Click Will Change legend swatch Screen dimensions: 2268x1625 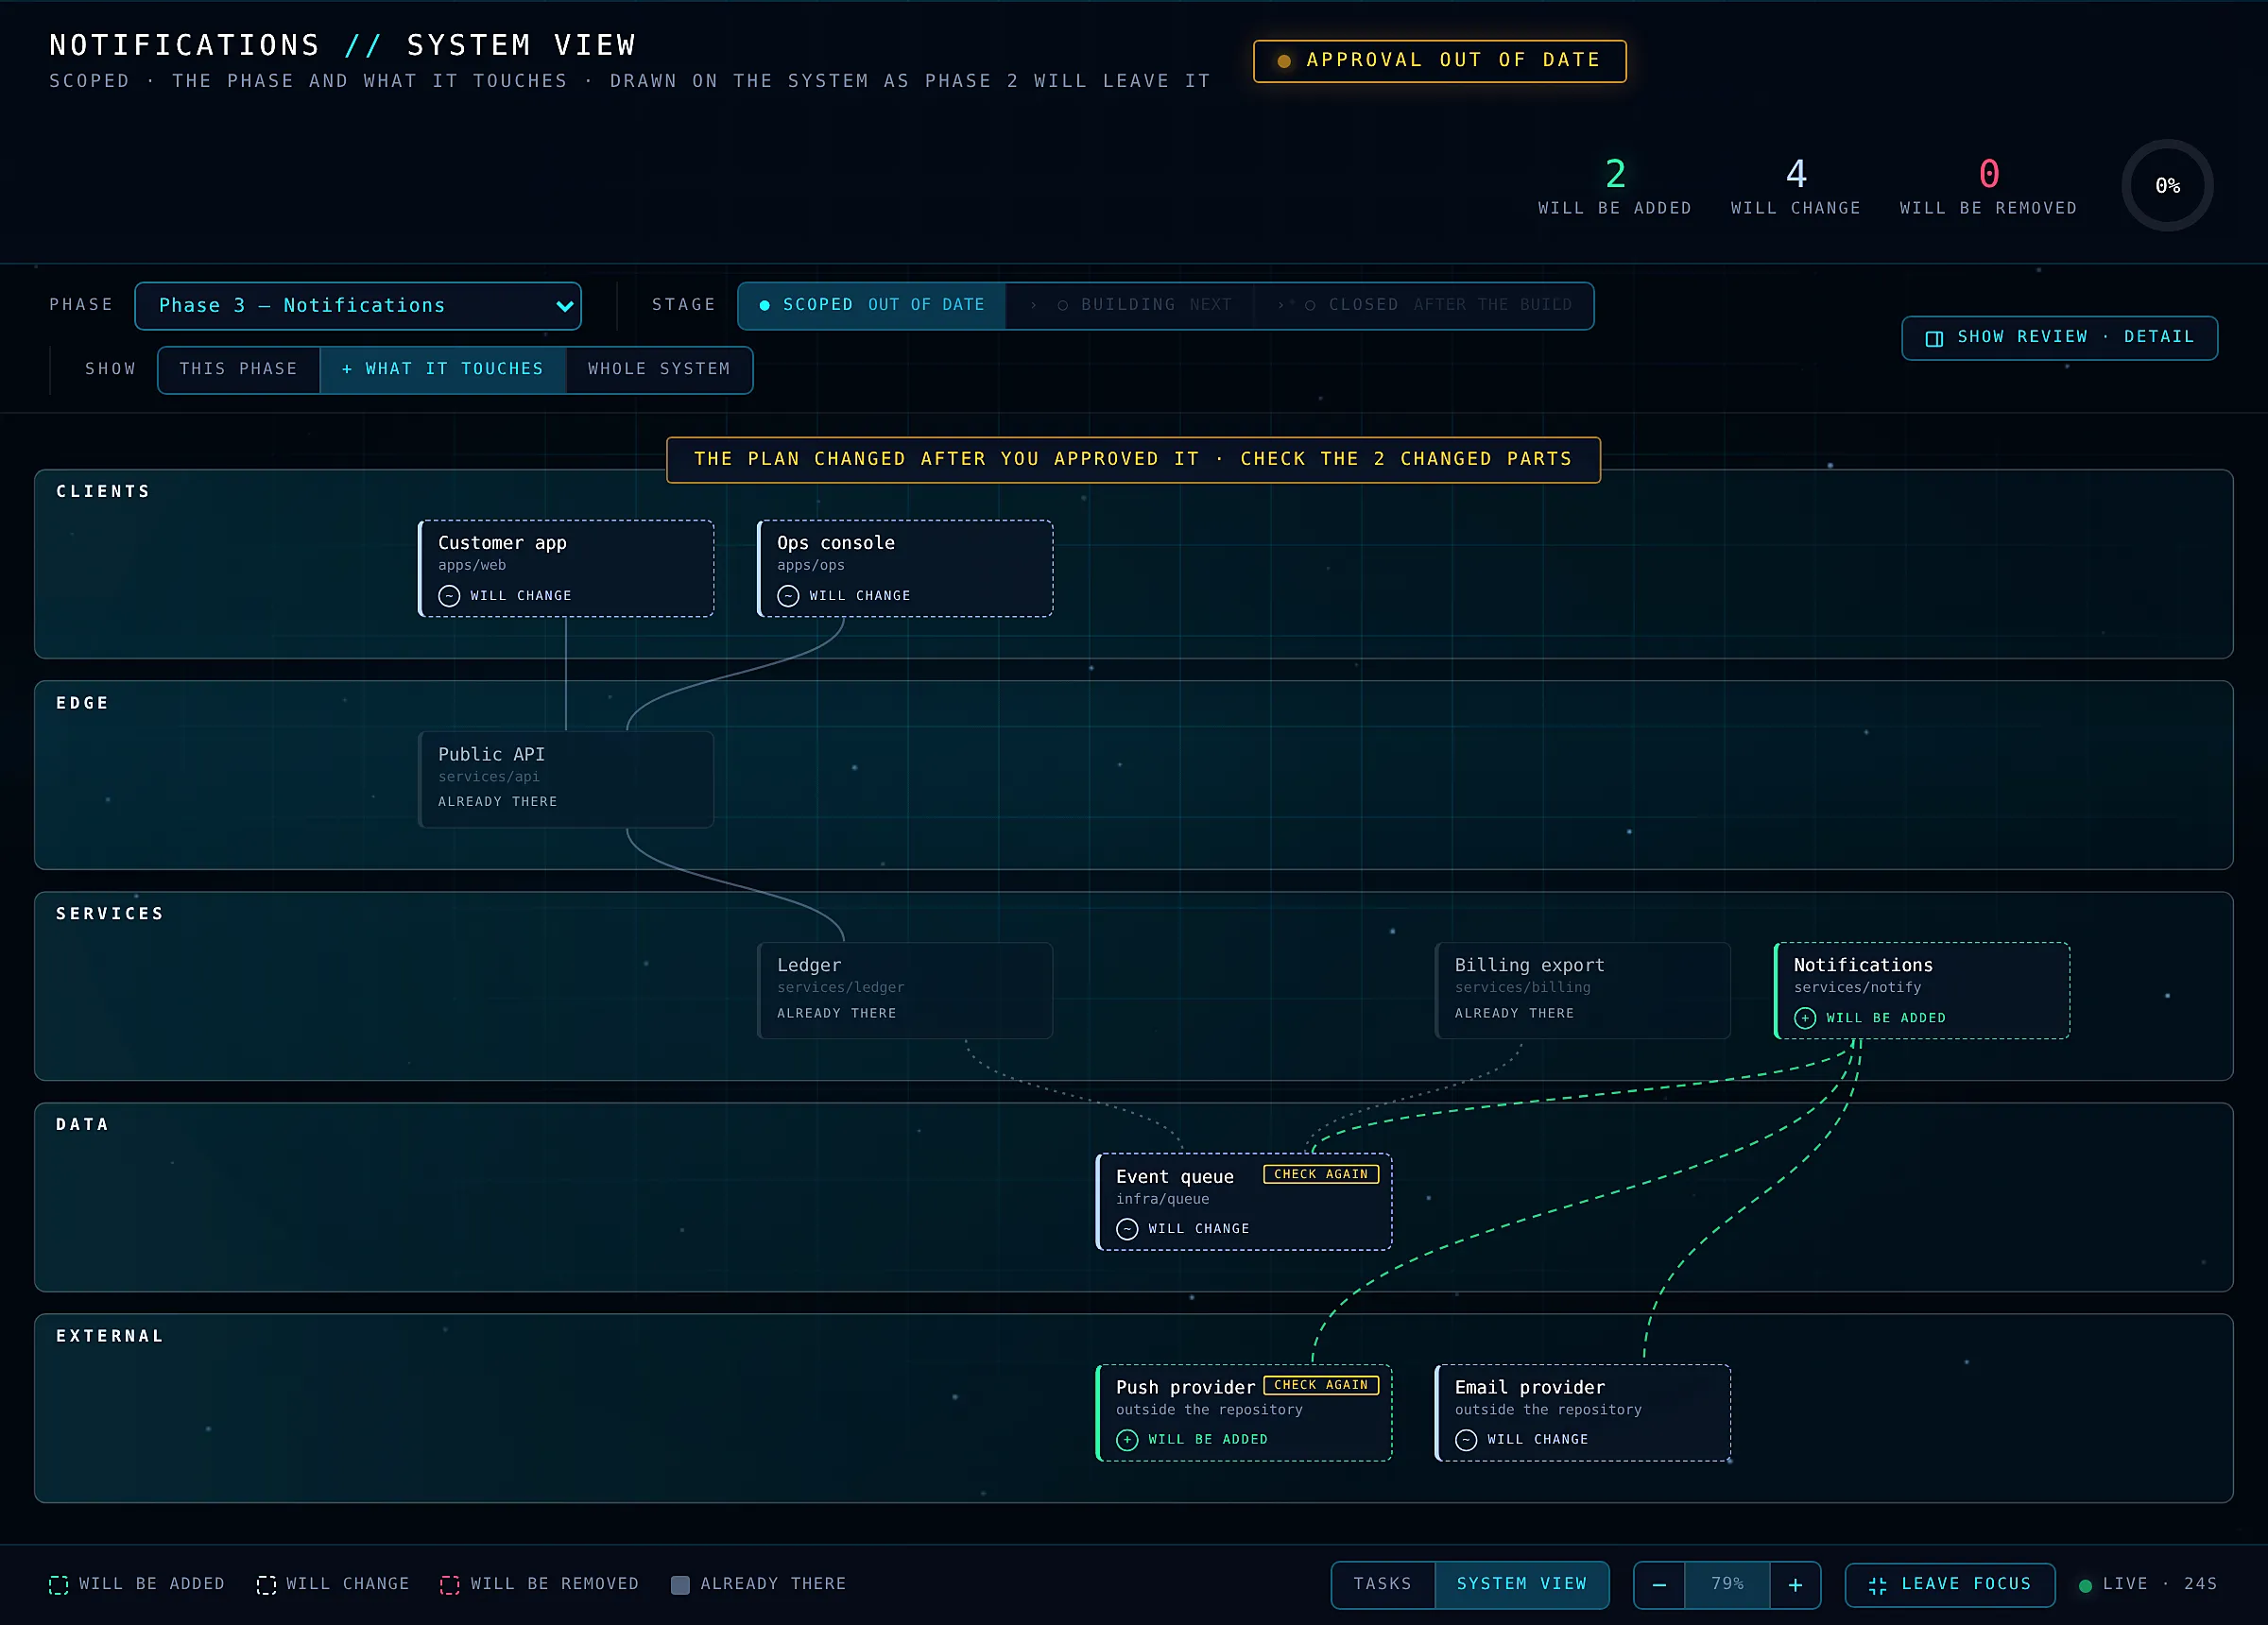[x=266, y=1585]
